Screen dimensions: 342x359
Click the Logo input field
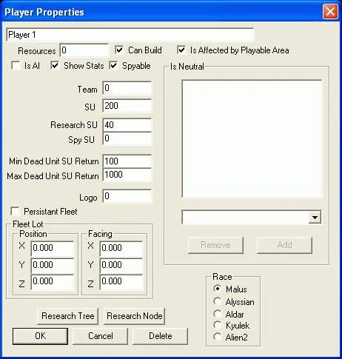(x=127, y=196)
